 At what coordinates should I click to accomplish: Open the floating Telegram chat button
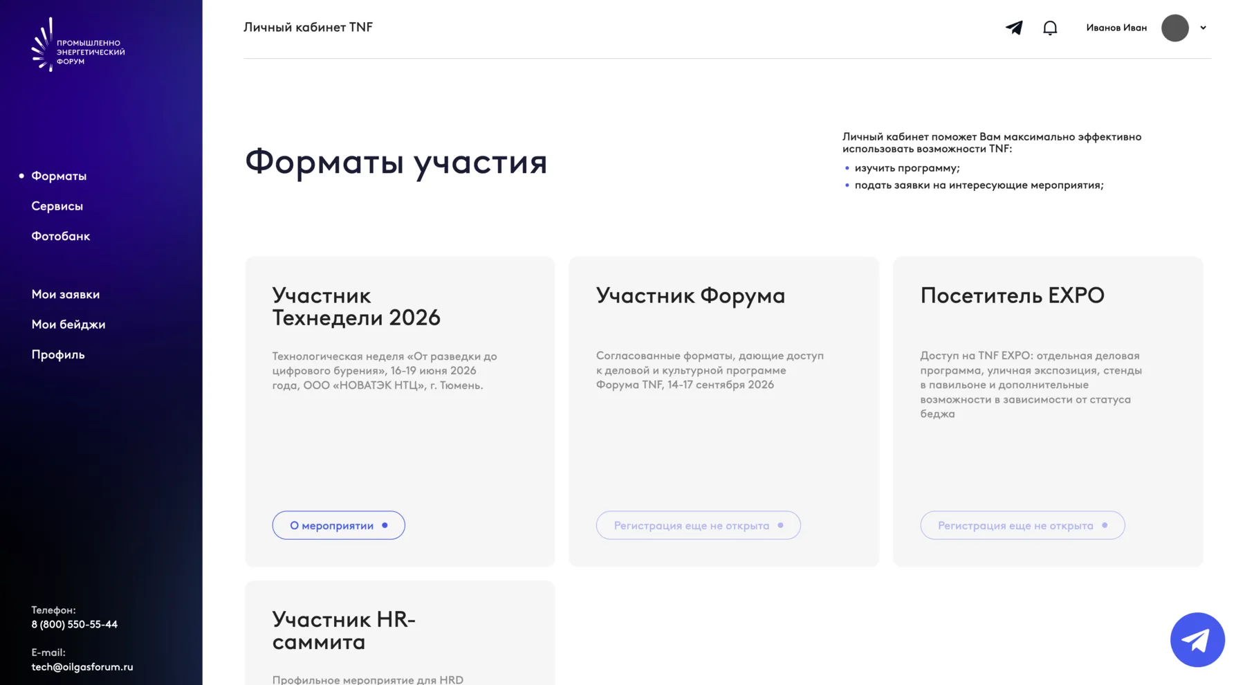(x=1197, y=639)
